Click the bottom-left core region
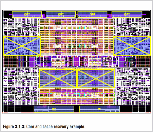The height and width of the screenshot is (132, 153). pos(20,86)
